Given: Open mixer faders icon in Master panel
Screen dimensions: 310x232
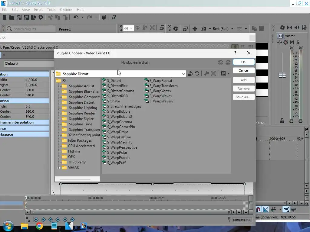Looking at the screenshot, I should coord(304,27).
